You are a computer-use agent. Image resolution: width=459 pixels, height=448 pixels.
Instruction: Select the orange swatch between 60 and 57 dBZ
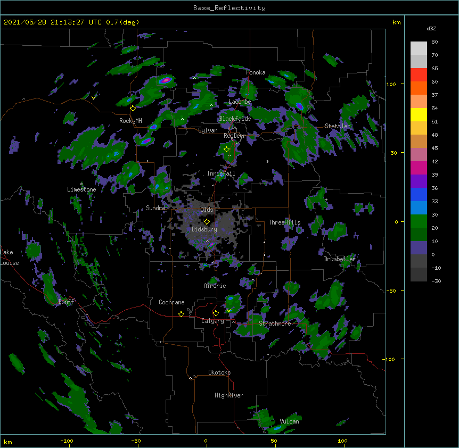click(419, 88)
